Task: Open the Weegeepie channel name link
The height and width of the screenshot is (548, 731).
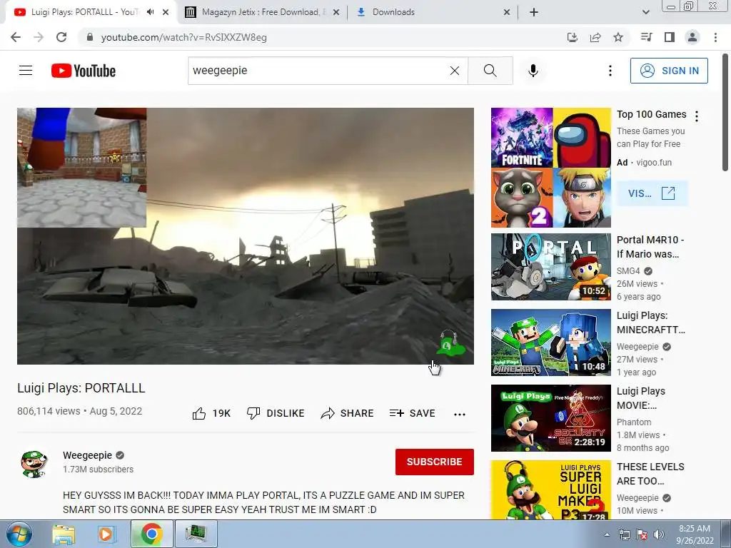Action: coord(88,455)
